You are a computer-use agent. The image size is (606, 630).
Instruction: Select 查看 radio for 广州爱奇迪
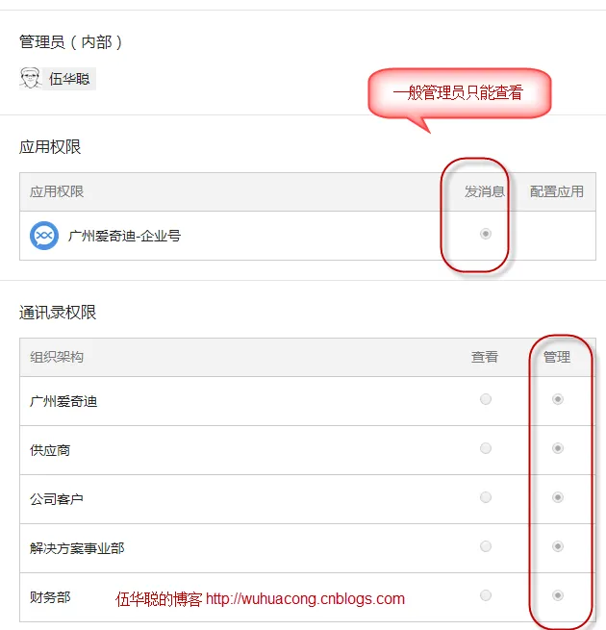(486, 399)
